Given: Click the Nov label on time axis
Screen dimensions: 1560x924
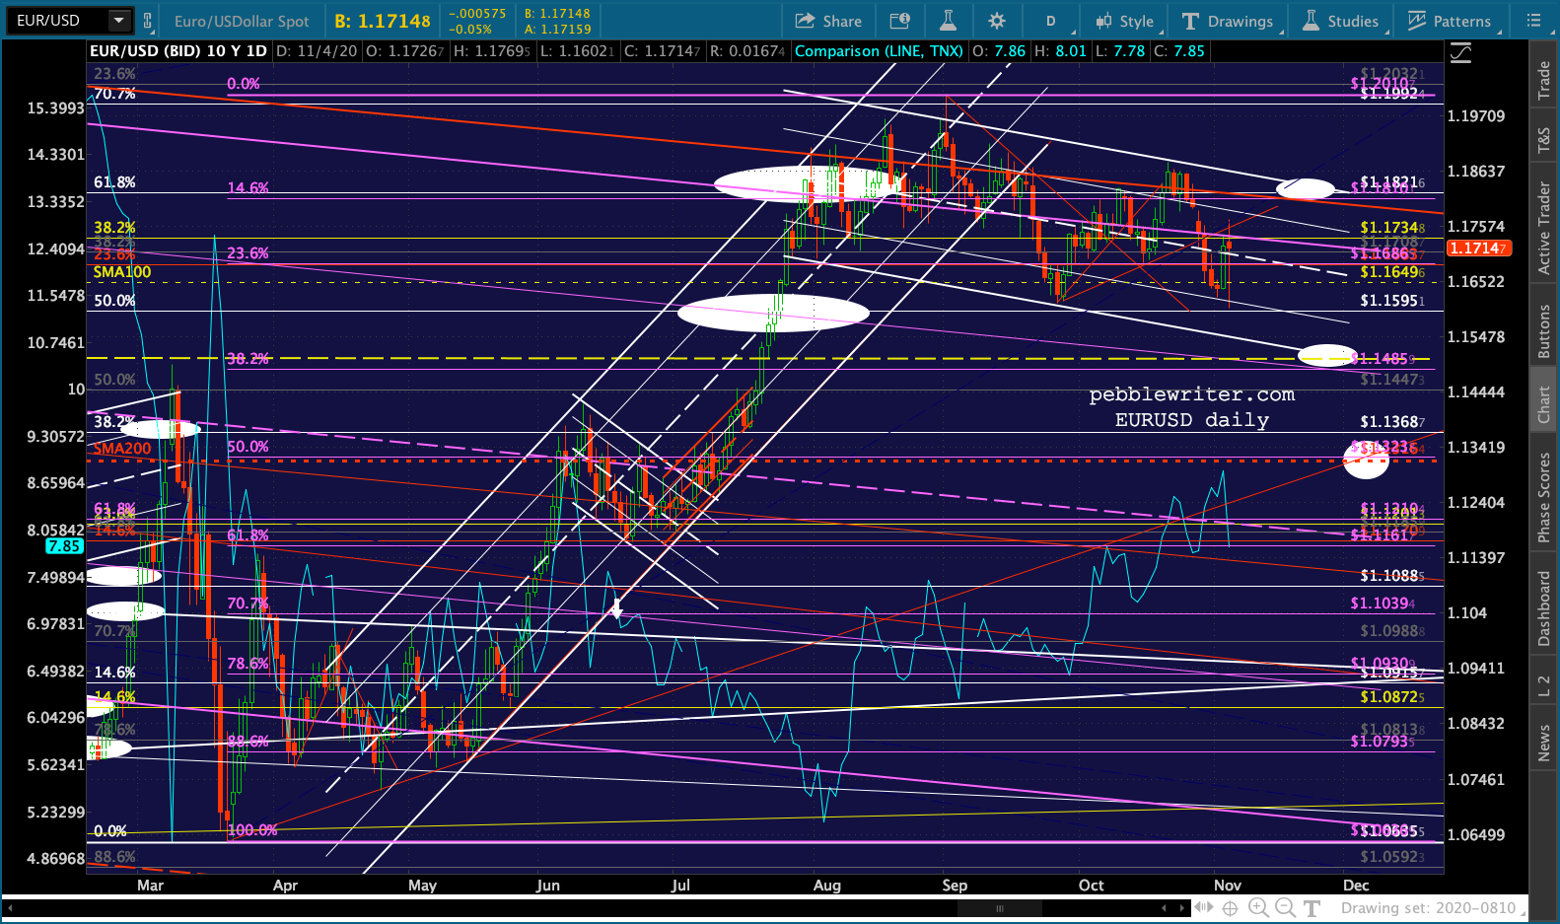Looking at the screenshot, I should click(1228, 886).
